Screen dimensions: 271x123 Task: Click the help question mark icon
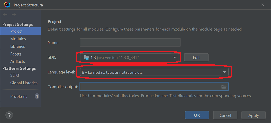coord(9,115)
